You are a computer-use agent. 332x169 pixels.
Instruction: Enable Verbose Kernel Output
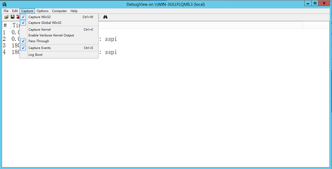59,35
